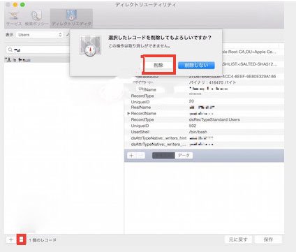
Task: Click the /bin/bash value cell
Action: (198, 132)
